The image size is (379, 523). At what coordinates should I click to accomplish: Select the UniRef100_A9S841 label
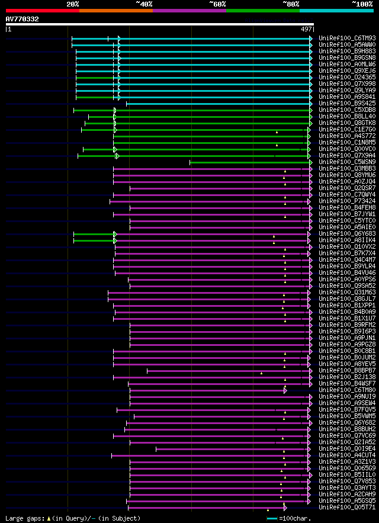[347, 97]
